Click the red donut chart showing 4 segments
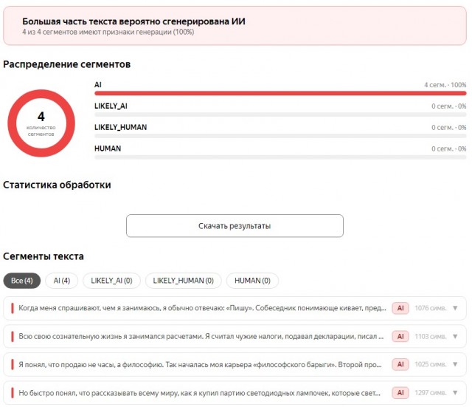Viewport: 472px width, 407px height. 41,123
